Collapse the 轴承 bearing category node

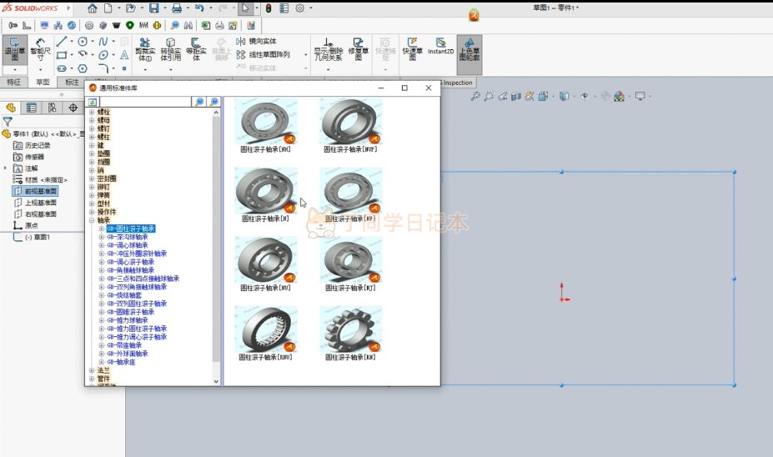[x=92, y=220]
